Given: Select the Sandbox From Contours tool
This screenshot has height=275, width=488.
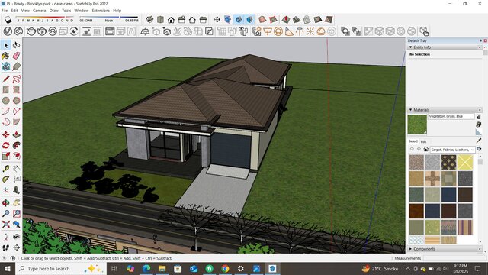Looking at the screenshot, I should 262,20.
